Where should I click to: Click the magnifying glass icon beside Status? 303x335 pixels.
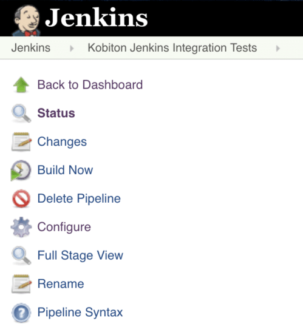point(21,113)
